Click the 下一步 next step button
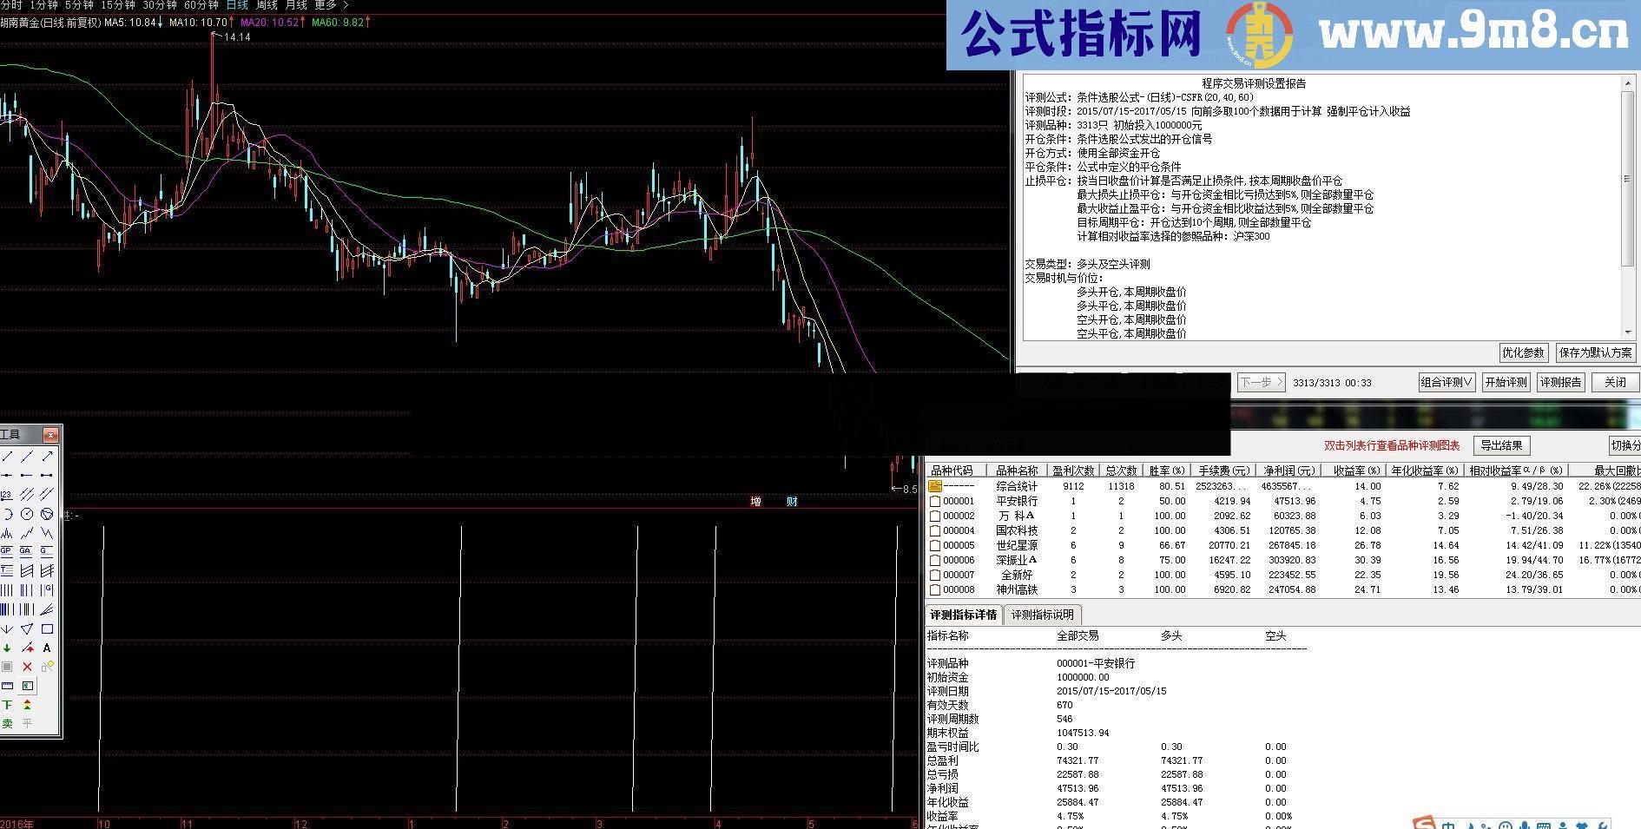 [x=1261, y=382]
